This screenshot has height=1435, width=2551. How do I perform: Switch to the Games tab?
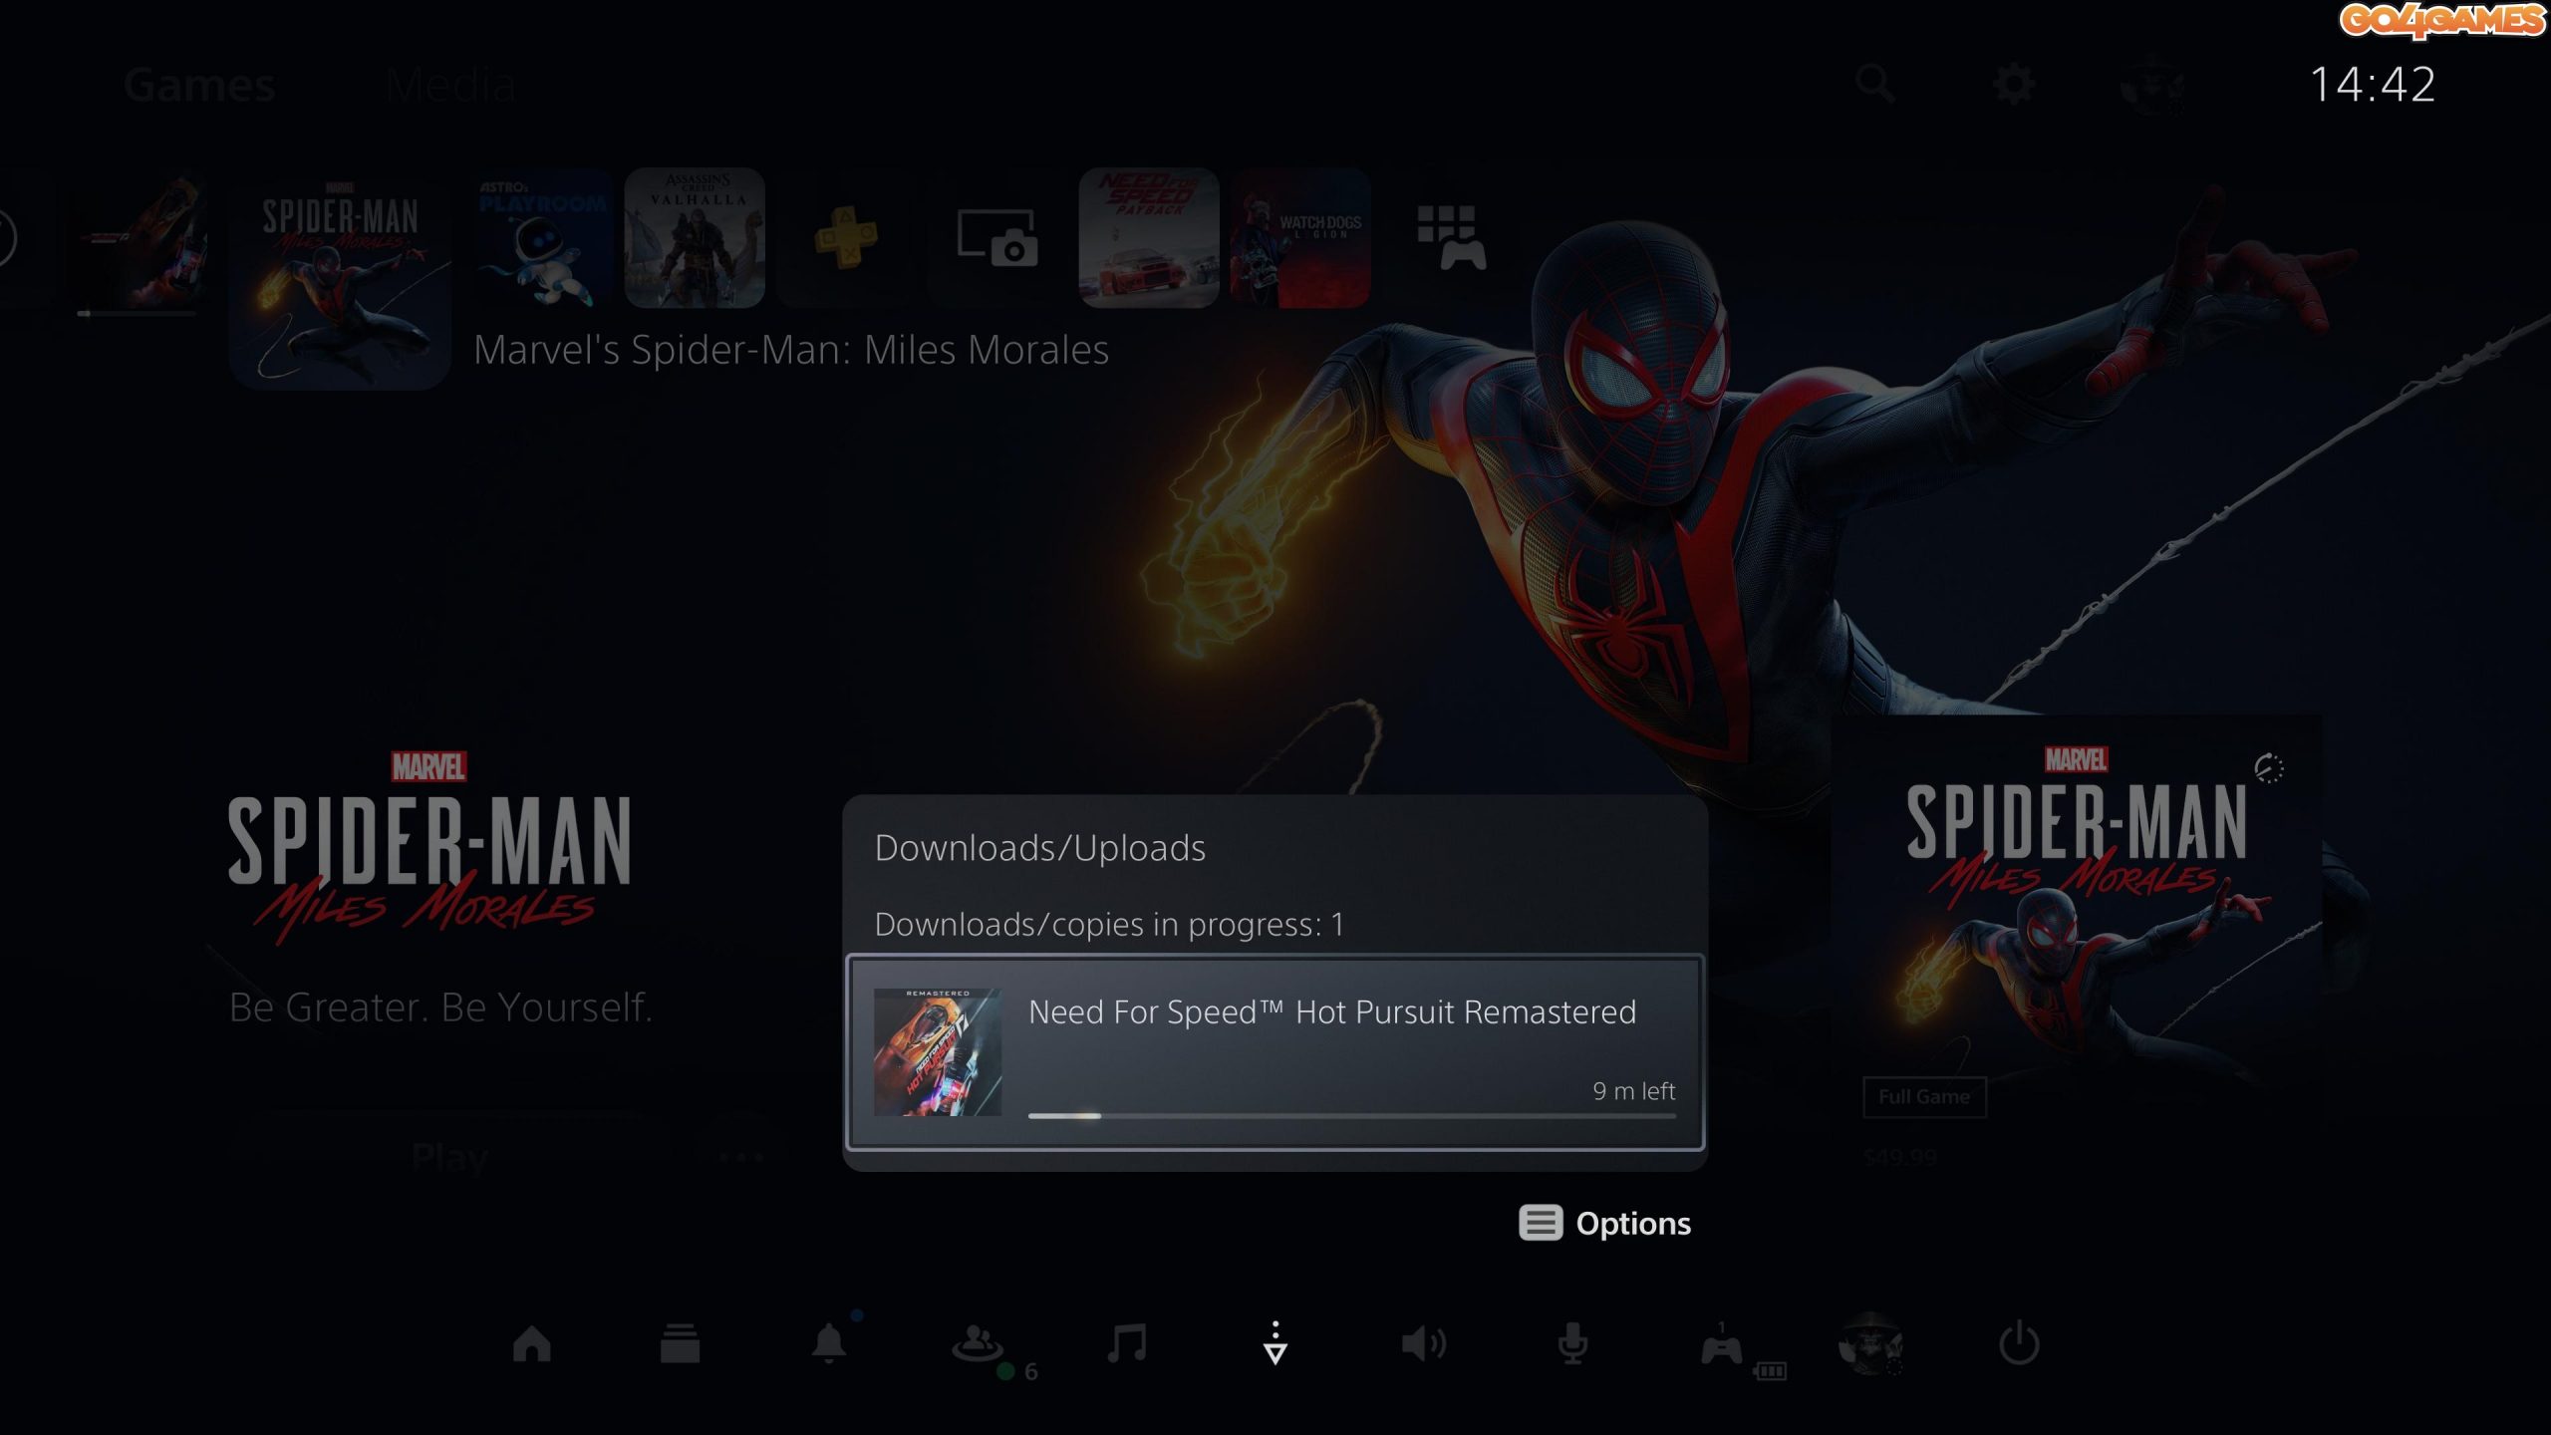(199, 85)
